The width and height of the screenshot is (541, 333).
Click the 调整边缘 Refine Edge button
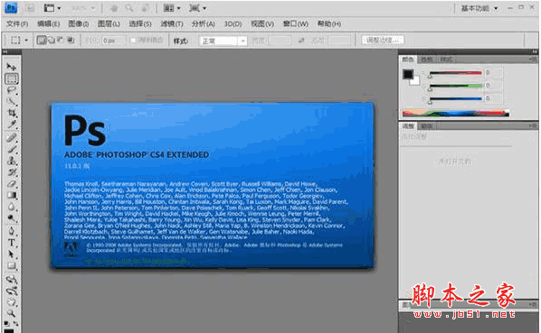[x=383, y=41]
